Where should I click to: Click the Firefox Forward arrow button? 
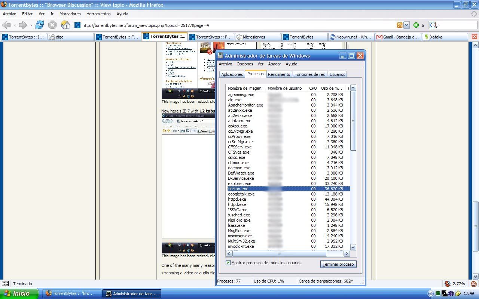point(23,25)
